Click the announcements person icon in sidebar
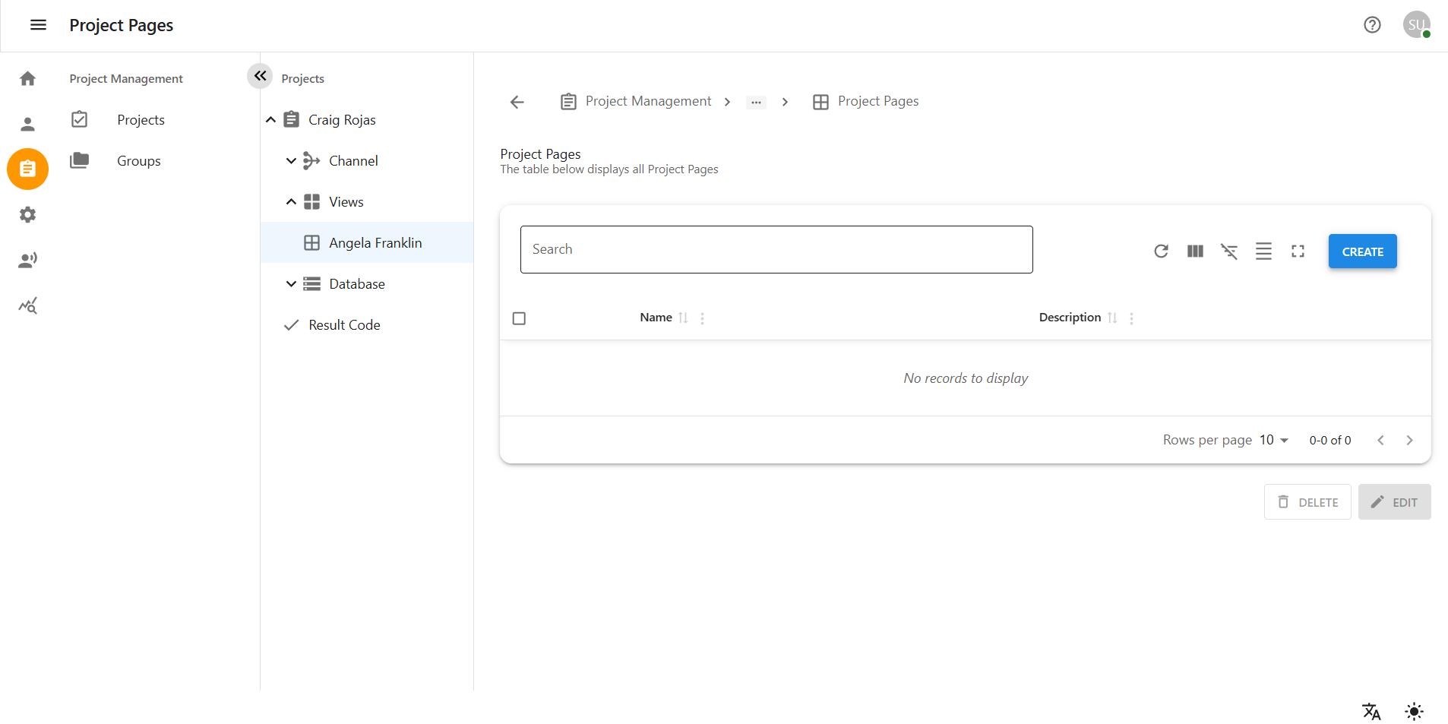Screen dimensions: 1448x724 point(27,260)
